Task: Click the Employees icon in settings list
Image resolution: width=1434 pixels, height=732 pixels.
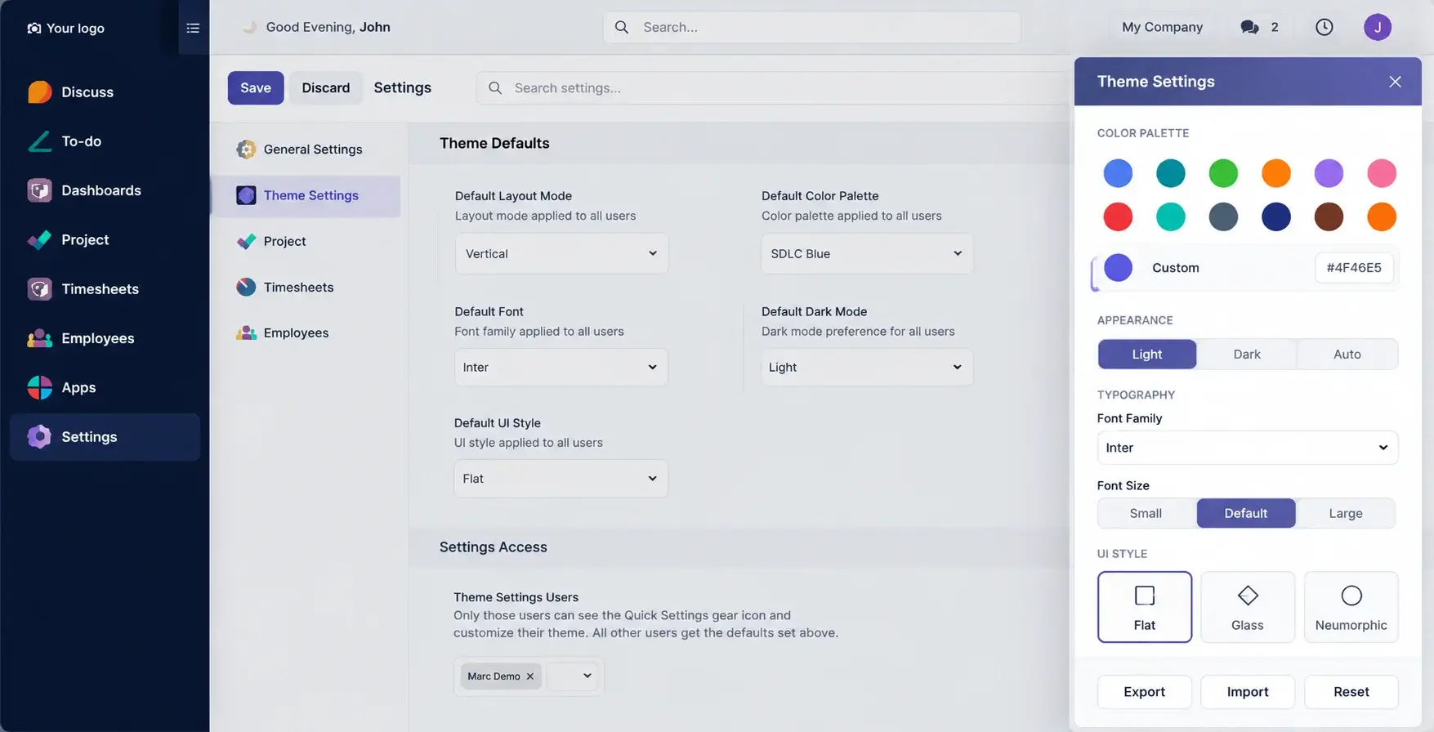Action: click(x=246, y=333)
